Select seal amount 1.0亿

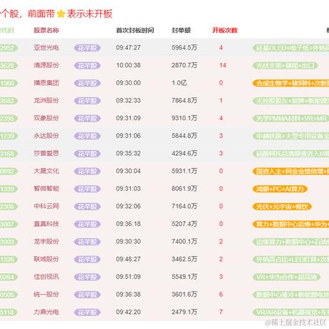click(x=179, y=83)
